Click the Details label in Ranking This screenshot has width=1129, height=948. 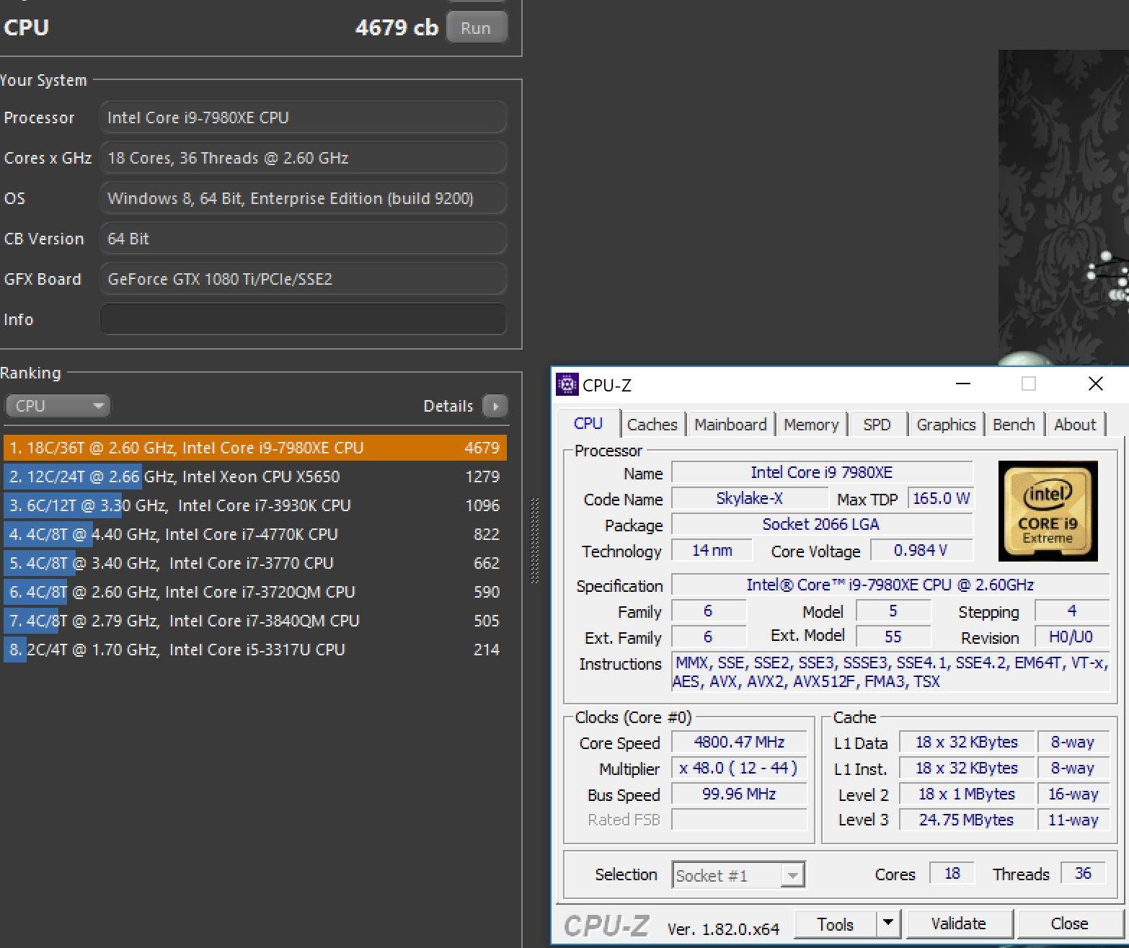[x=448, y=406]
